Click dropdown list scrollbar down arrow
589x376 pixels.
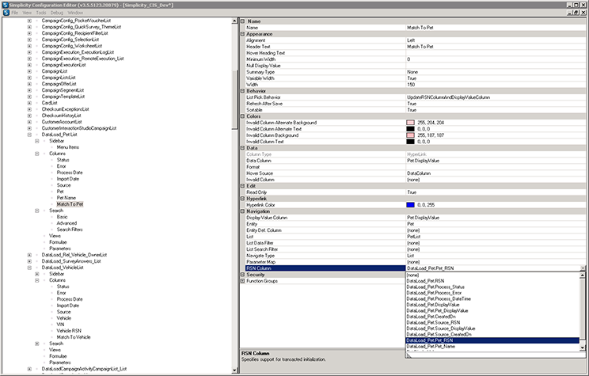(x=582, y=348)
